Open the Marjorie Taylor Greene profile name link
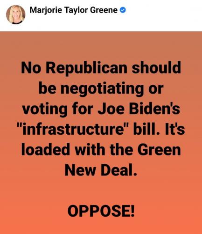Screen dimensions: 202x234 [74, 10]
